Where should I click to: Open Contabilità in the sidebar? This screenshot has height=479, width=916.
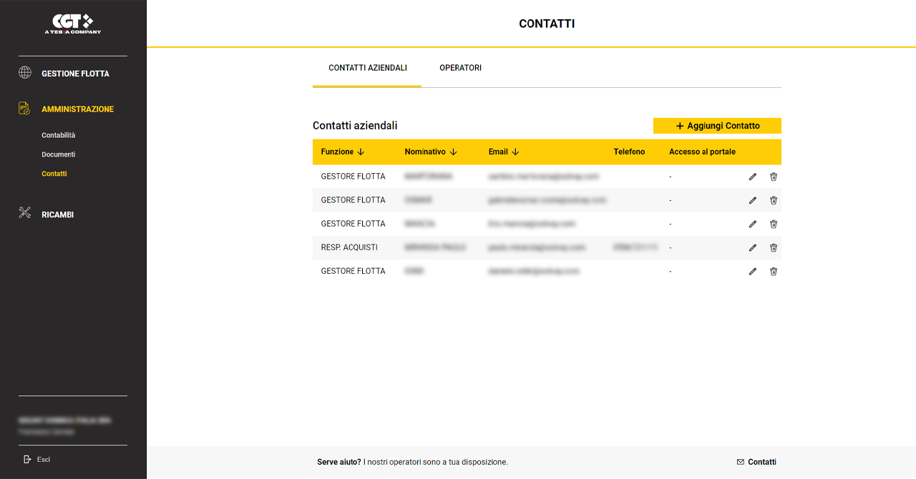coord(58,135)
